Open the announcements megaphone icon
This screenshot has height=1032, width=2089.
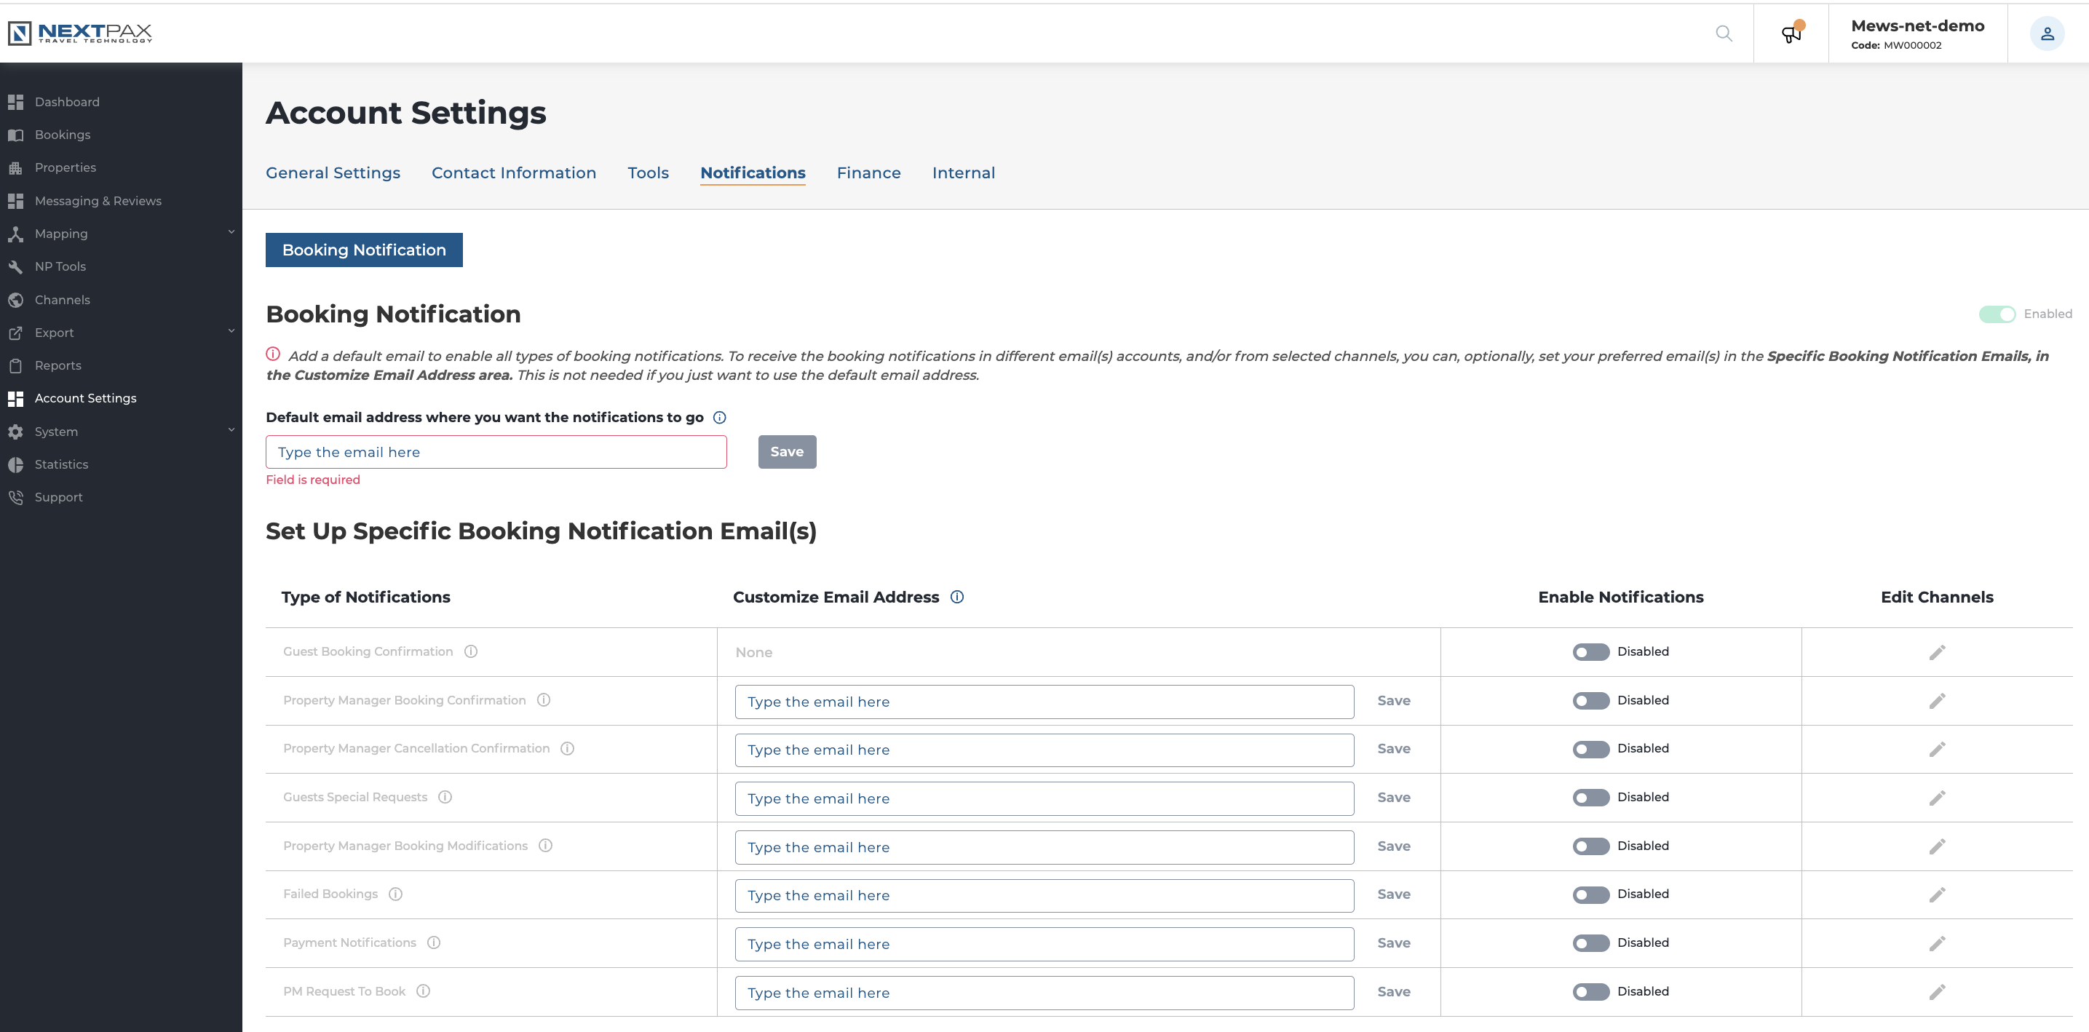point(1791,33)
